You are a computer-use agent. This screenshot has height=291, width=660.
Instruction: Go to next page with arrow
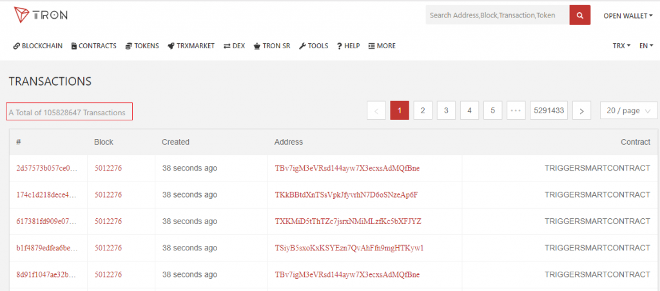pyautogui.click(x=582, y=111)
